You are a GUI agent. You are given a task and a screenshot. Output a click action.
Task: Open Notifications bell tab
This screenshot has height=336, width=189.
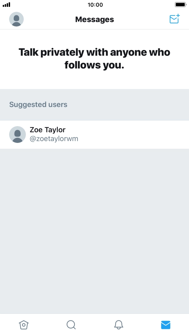click(x=118, y=325)
